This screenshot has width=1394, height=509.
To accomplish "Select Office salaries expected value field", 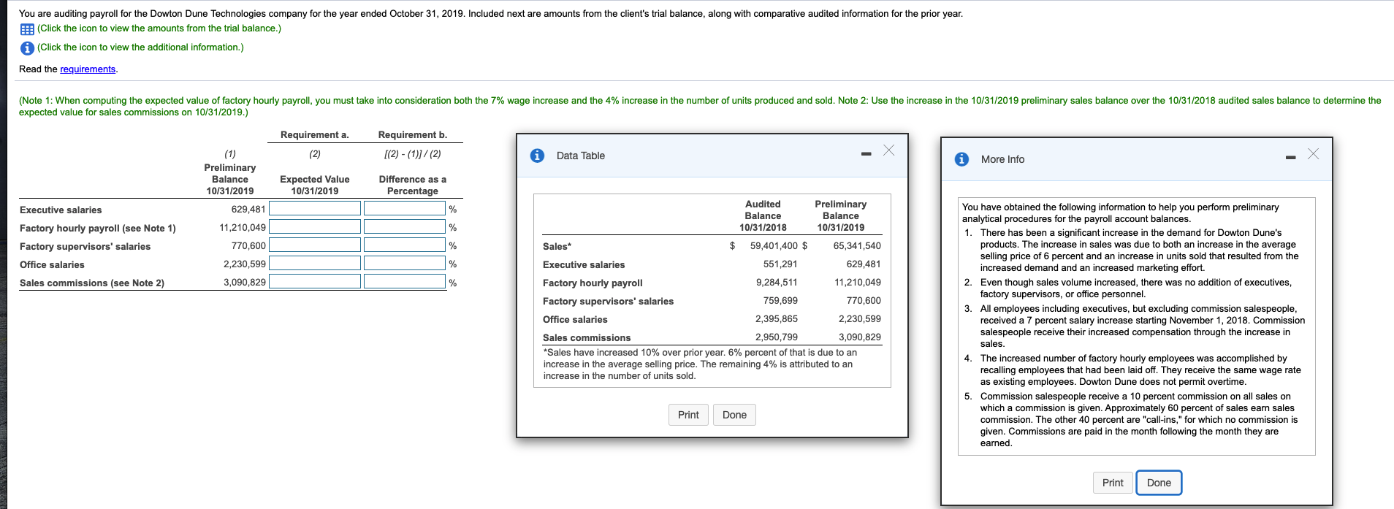I will 315,264.
